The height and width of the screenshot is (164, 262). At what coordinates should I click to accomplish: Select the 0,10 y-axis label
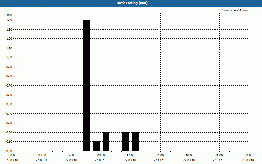tap(9, 142)
